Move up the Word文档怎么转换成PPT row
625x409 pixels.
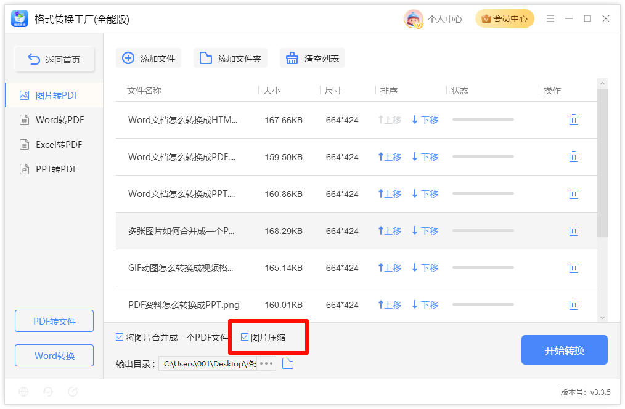click(390, 194)
